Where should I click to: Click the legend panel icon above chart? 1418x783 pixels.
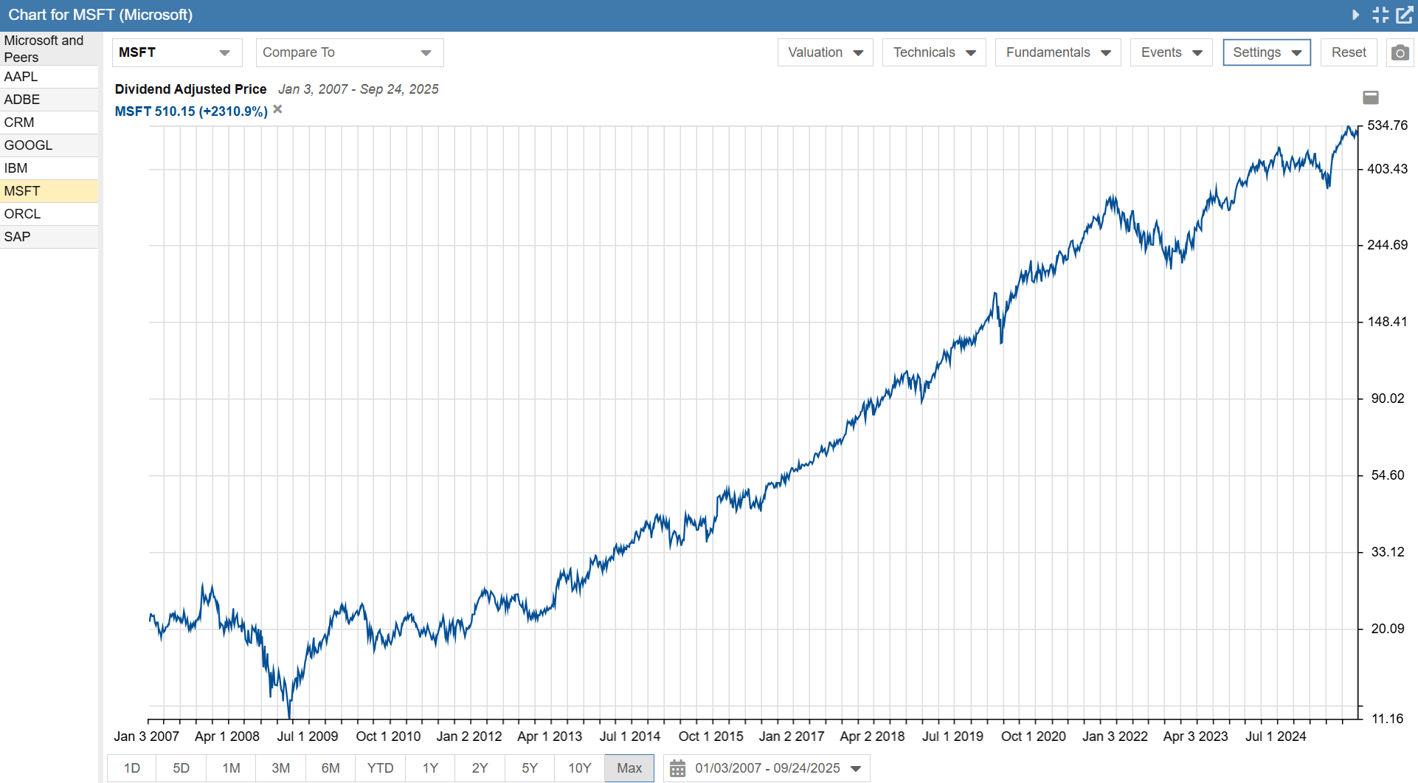point(1371,97)
